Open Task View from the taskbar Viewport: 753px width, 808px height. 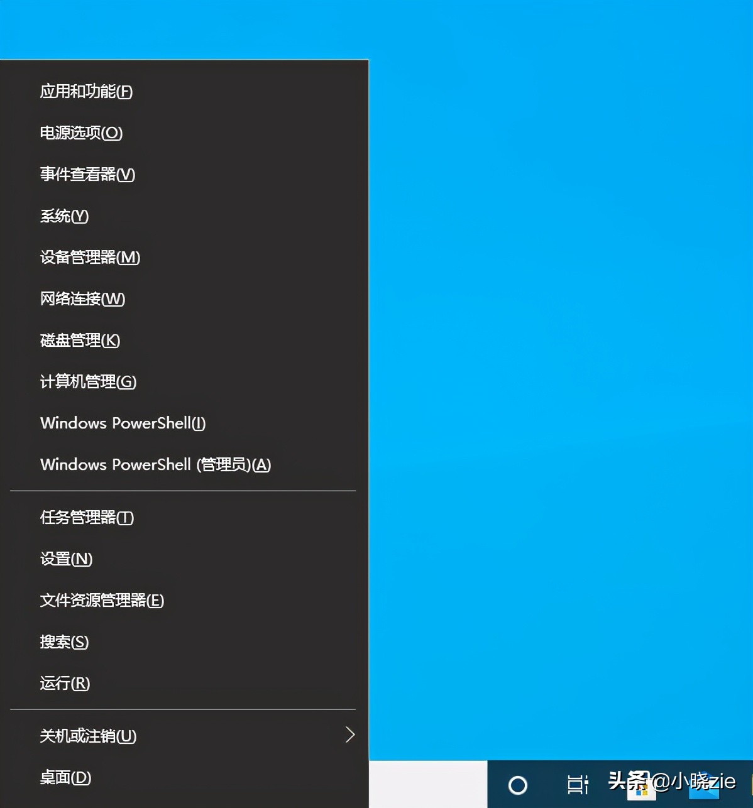coord(578,785)
